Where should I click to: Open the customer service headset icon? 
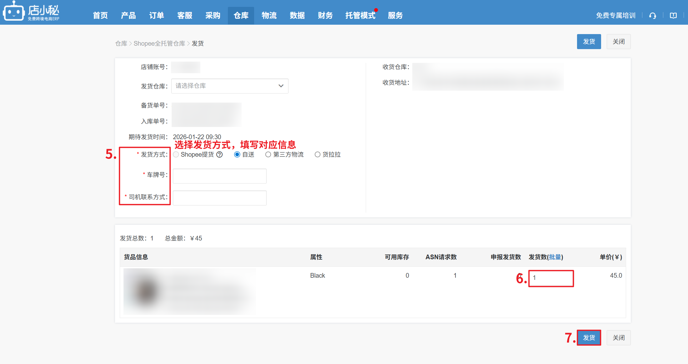[x=652, y=16]
